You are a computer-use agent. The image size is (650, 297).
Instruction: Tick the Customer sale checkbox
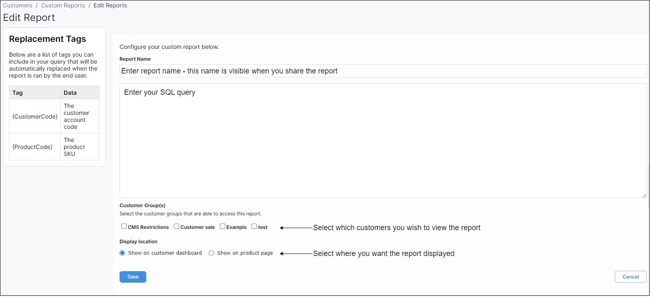point(176,226)
